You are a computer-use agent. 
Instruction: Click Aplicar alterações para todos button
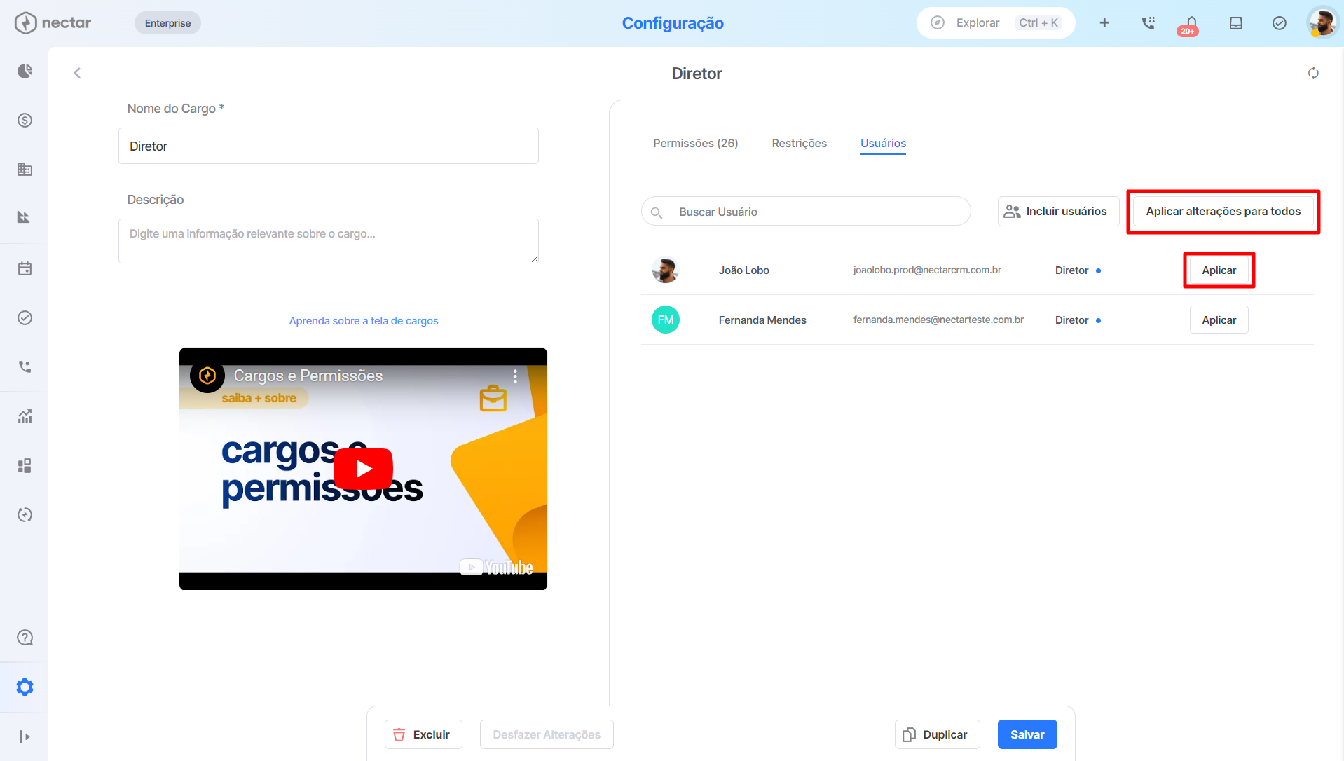coord(1223,211)
